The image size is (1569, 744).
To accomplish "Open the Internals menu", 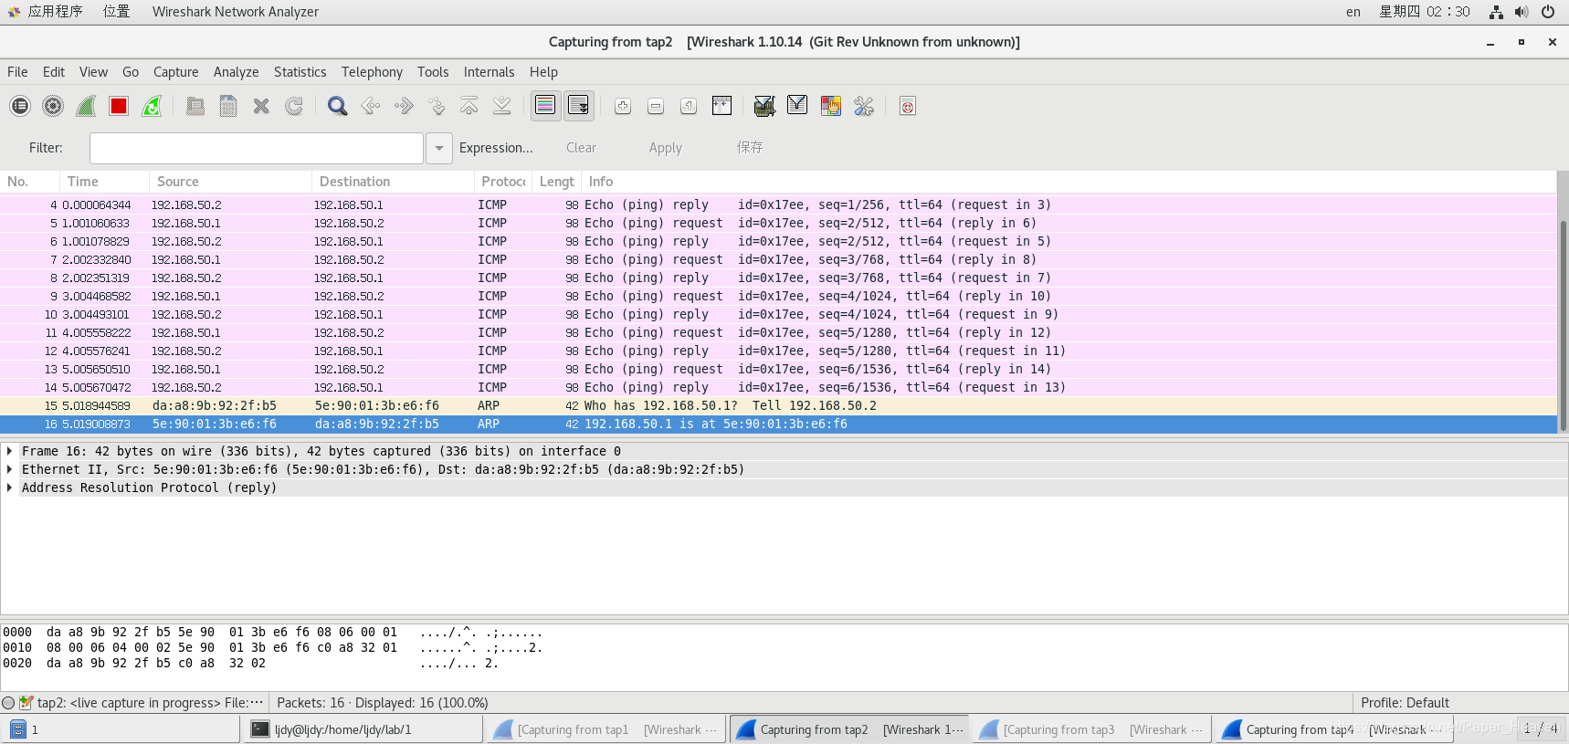I will click(490, 72).
